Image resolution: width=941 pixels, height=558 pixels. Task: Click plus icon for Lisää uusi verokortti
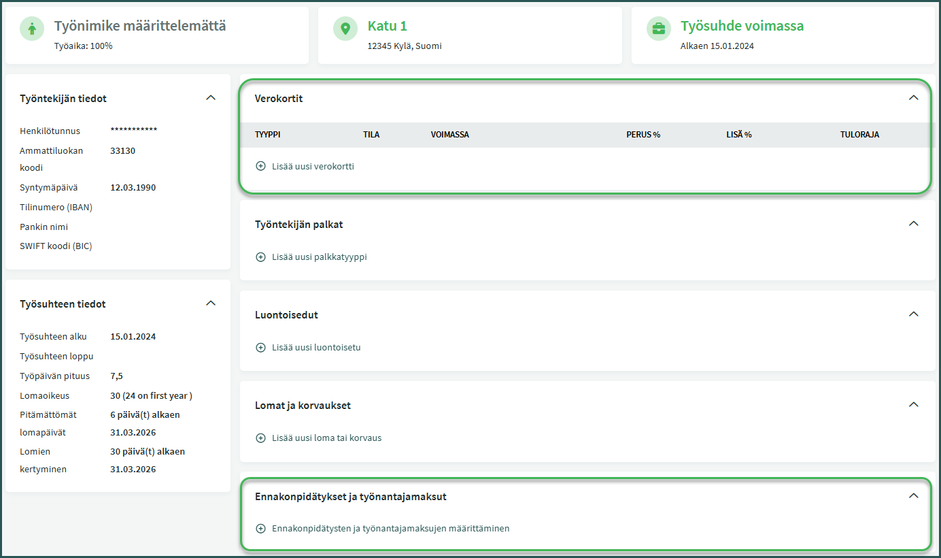pyautogui.click(x=260, y=166)
